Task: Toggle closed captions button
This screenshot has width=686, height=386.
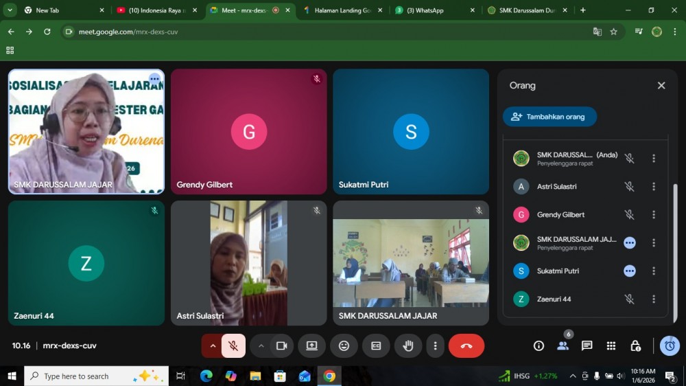Action: click(376, 346)
